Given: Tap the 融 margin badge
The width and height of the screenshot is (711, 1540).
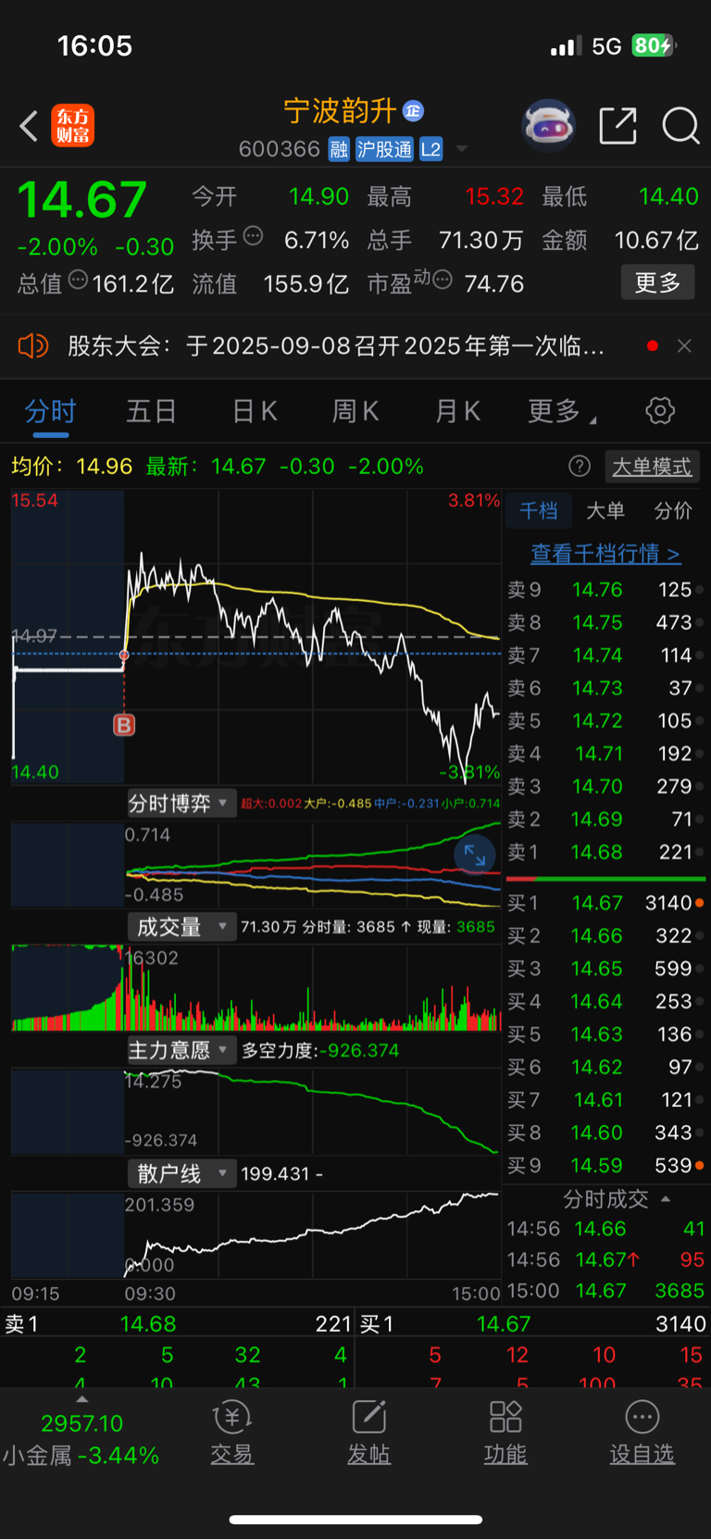Looking at the screenshot, I should 339,149.
